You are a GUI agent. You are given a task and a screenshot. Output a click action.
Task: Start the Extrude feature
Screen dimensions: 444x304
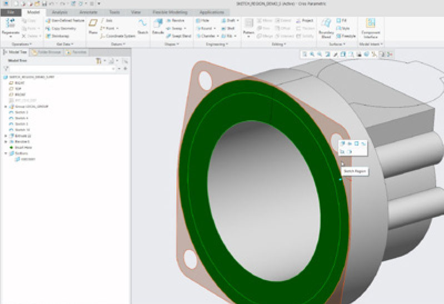coord(158,26)
